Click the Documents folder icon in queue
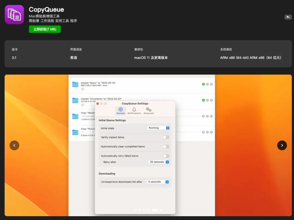Image resolution: width=294 pixels, height=220 pixels. coord(75,100)
